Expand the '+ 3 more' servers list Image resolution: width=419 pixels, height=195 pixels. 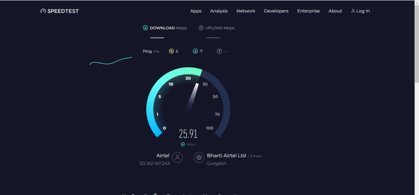(255, 156)
